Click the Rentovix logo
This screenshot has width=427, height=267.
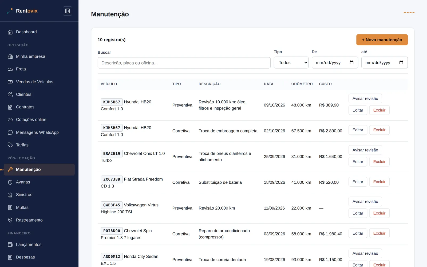click(x=22, y=11)
